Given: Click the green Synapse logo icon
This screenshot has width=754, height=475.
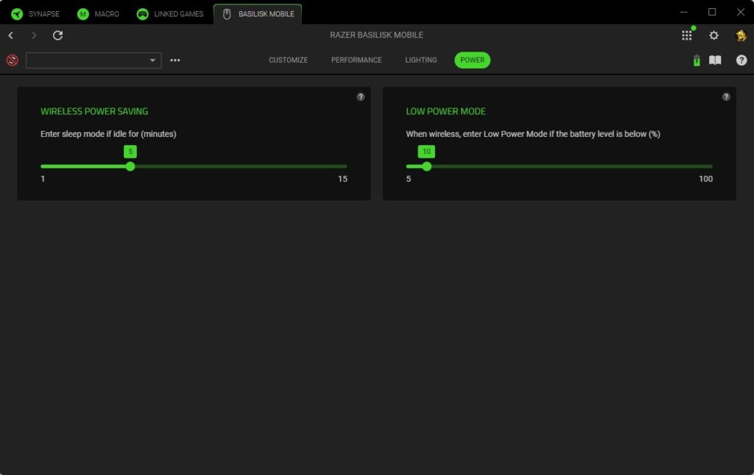Looking at the screenshot, I should coord(17,14).
